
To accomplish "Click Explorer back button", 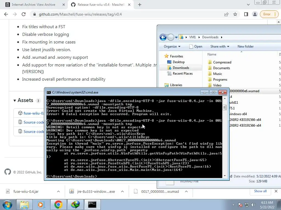I will point(163,37).
